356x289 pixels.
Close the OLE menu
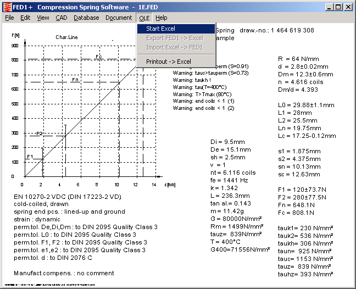144,18
